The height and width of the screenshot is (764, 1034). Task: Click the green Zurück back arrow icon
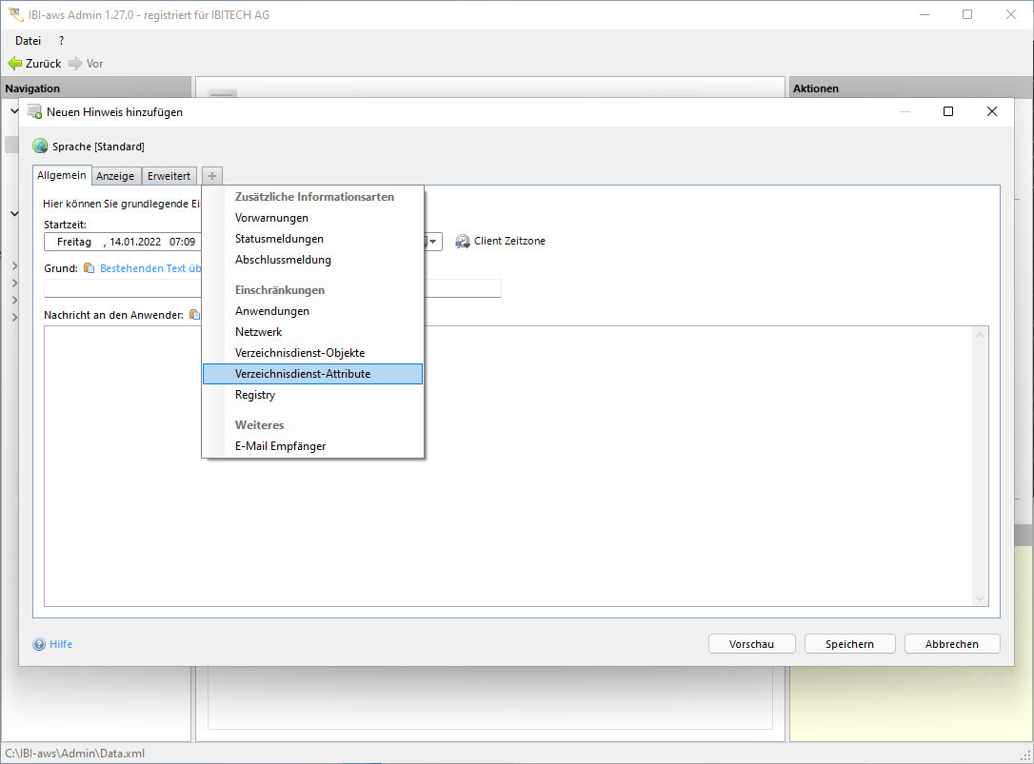coord(14,64)
